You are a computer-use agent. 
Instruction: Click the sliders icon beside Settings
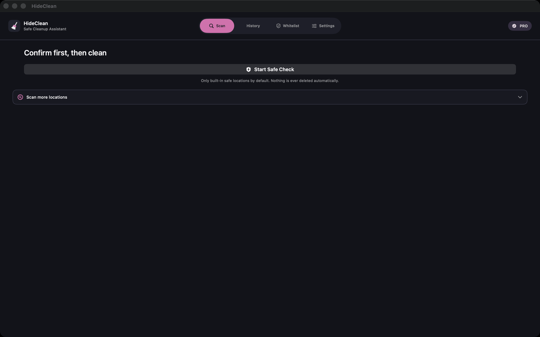[x=314, y=26]
